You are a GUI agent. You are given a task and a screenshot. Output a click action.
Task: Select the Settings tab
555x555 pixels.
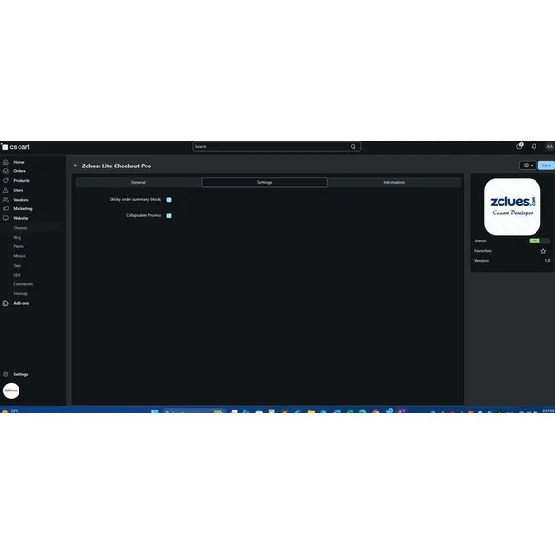[x=264, y=182]
